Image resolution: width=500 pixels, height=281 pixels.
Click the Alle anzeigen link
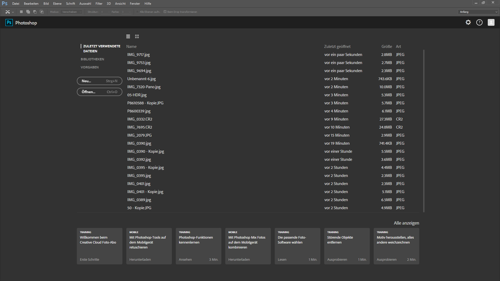pos(406,223)
